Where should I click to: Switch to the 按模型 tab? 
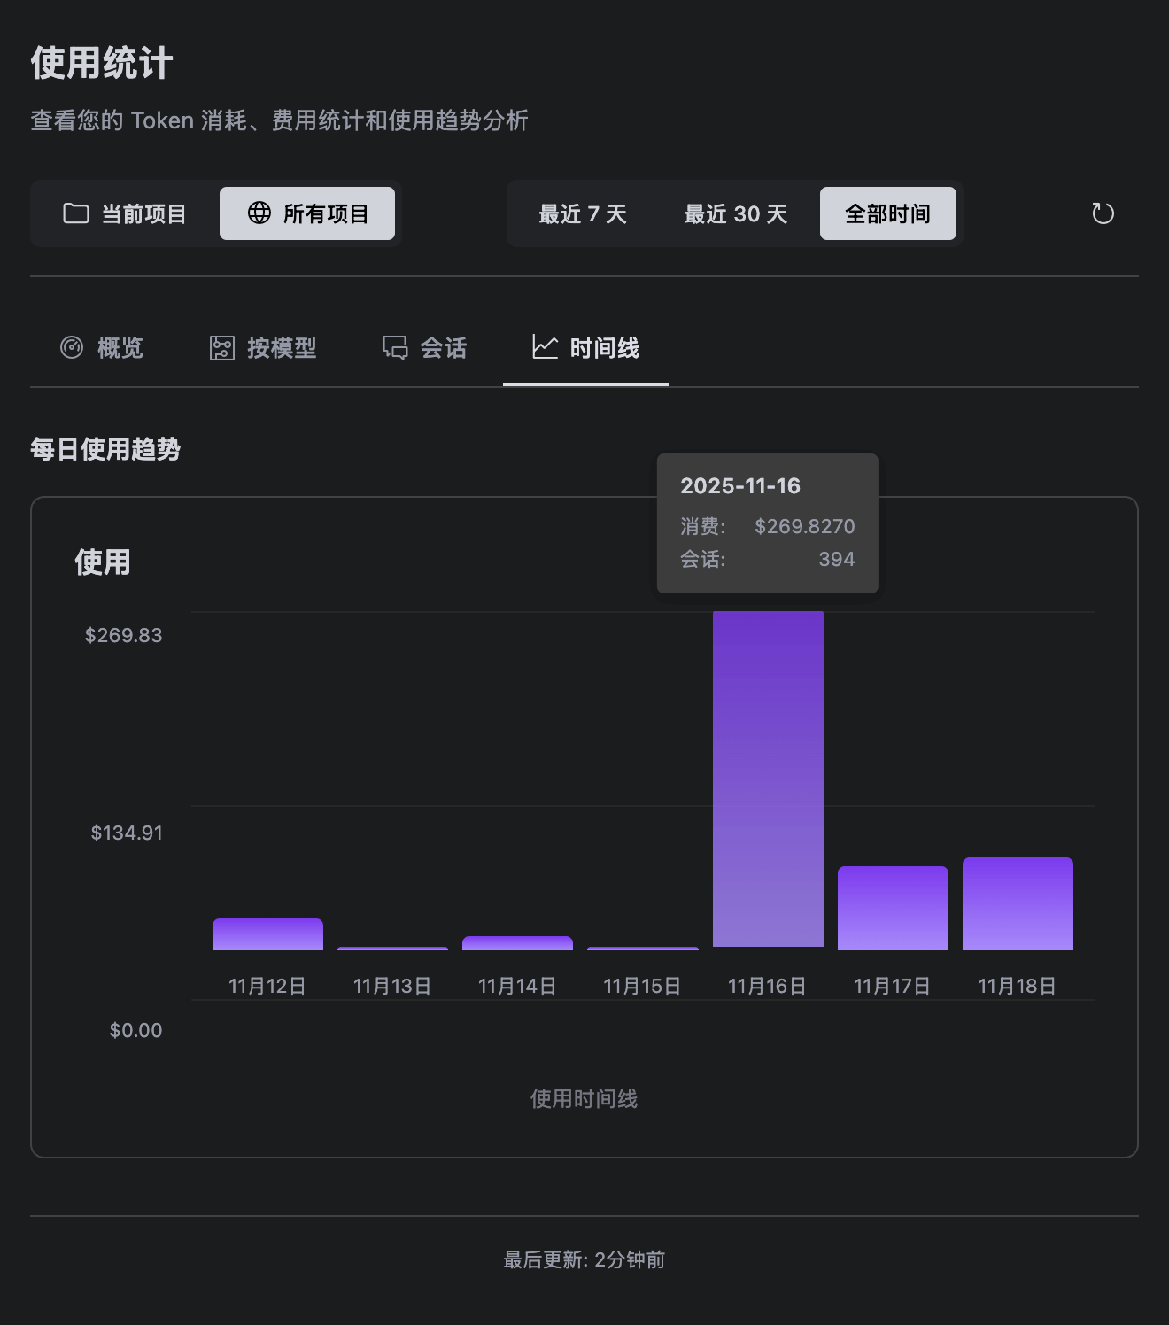pos(263,348)
